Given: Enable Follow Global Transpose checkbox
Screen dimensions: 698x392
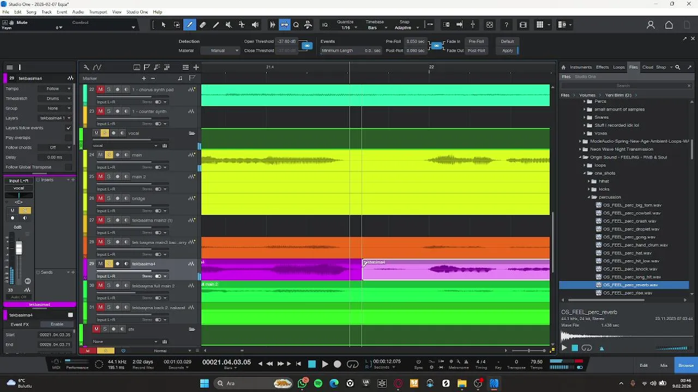Looking at the screenshot, I should point(68,167).
